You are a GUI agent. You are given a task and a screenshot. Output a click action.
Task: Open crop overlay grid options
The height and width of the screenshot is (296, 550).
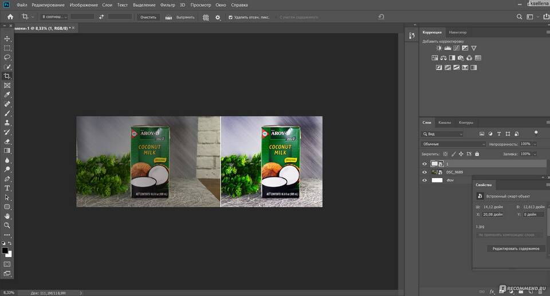tap(206, 17)
